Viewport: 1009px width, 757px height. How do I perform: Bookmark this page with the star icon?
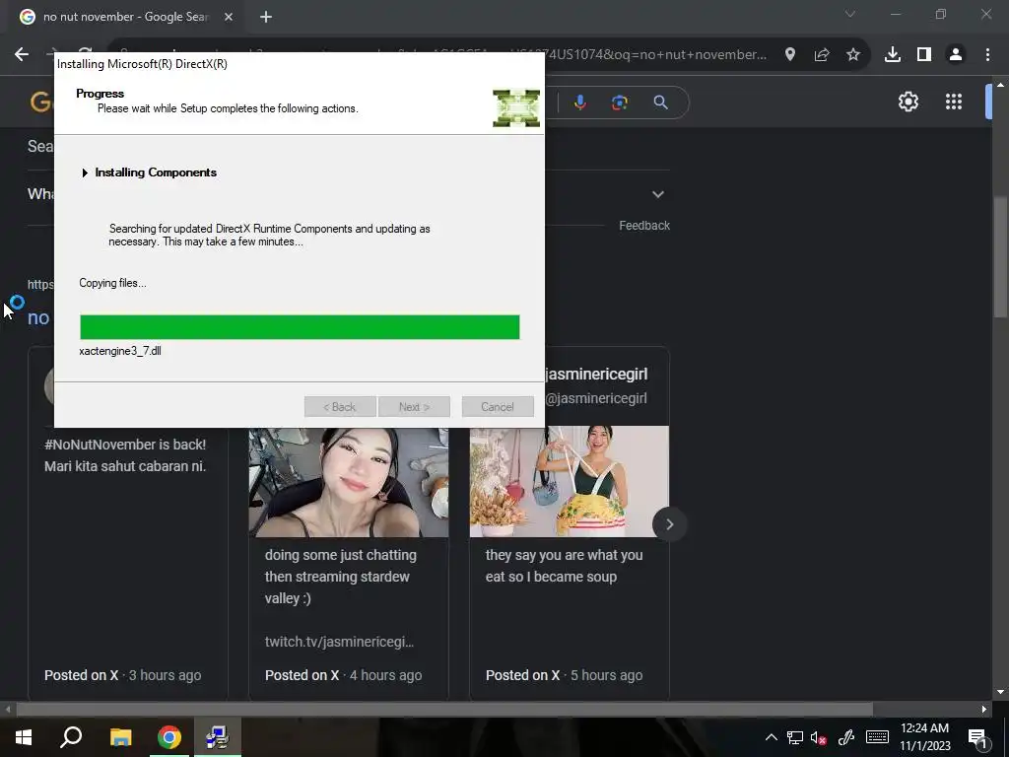(853, 55)
